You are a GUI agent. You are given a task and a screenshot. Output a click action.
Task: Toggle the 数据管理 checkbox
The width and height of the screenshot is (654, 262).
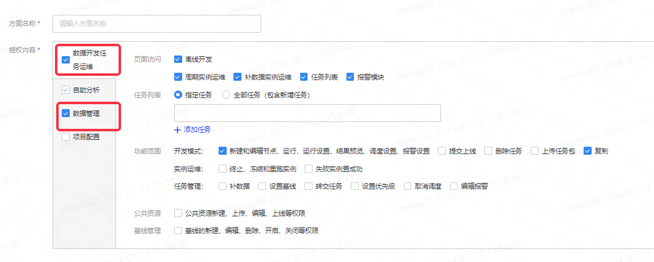tap(65, 113)
